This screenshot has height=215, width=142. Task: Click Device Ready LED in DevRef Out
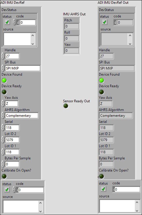(x=101, y=92)
